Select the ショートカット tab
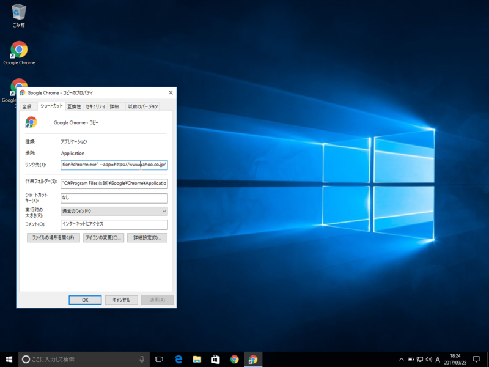489x367 pixels. pyautogui.click(x=51, y=106)
